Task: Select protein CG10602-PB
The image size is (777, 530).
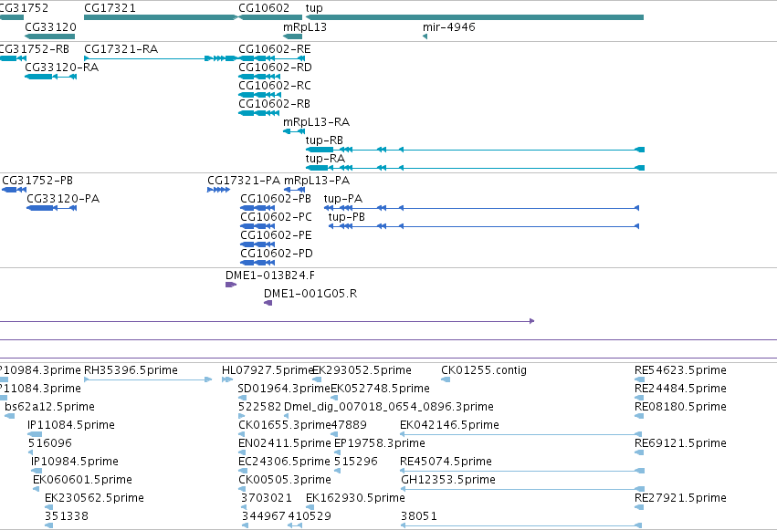Action: point(257,208)
